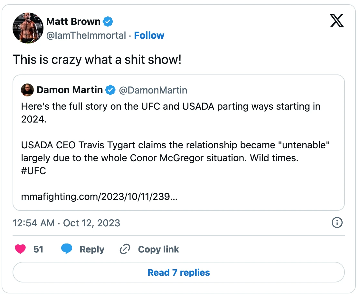The image size is (360, 296).
Task: Click the X logo in the corner
Action: (337, 21)
